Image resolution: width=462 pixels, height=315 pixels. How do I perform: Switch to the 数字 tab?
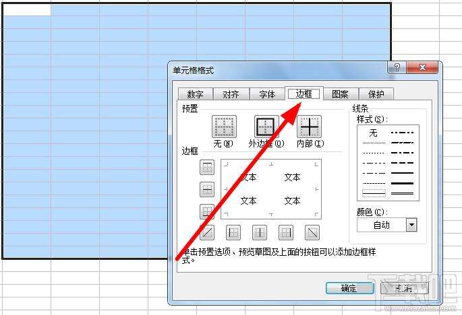tap(195, 94)
